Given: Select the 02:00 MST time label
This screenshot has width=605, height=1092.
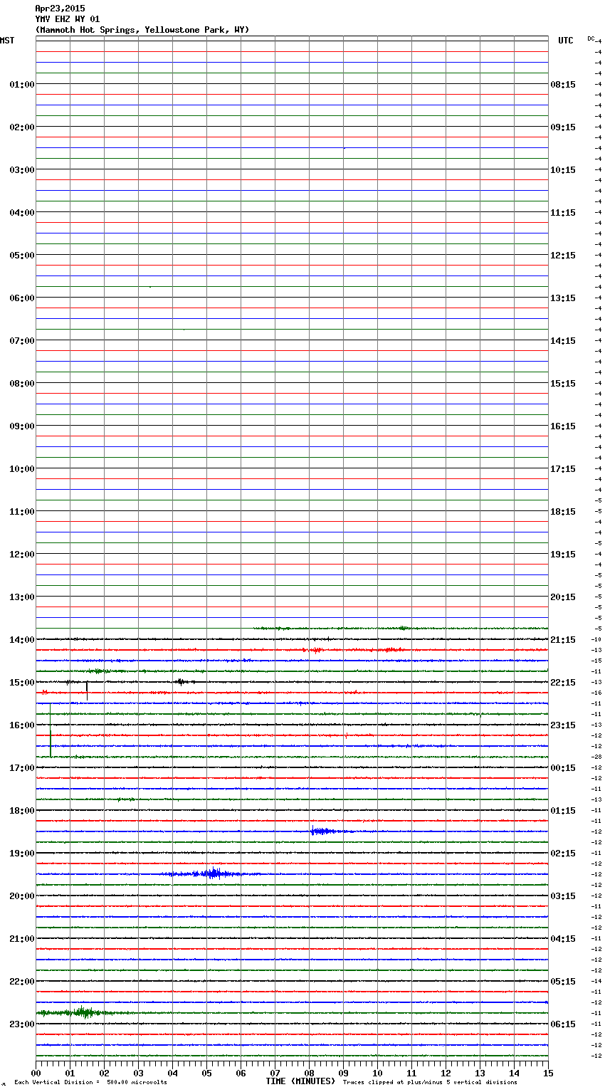Looking at the screenshot, I should [22, 127].
